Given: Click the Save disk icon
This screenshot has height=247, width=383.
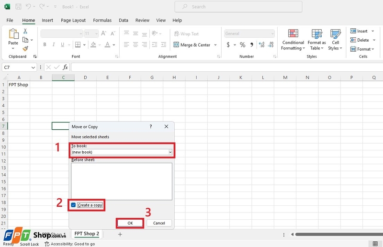Looking at the screenshot, I should click(x=18, y=7).
